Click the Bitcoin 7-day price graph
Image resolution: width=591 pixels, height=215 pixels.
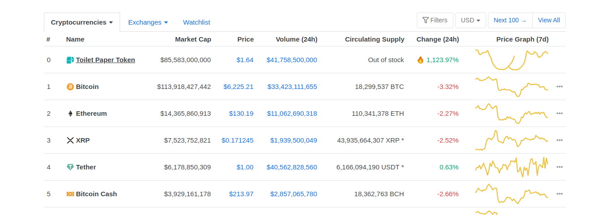pos(511,87)
